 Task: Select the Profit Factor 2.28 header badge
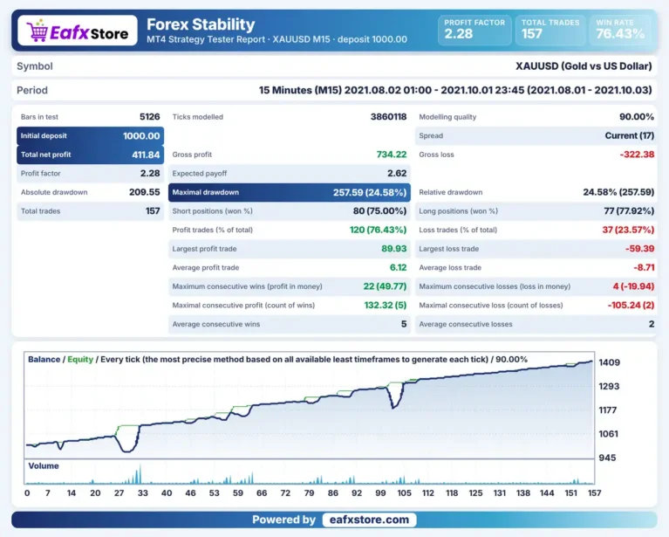pos(474,30)
